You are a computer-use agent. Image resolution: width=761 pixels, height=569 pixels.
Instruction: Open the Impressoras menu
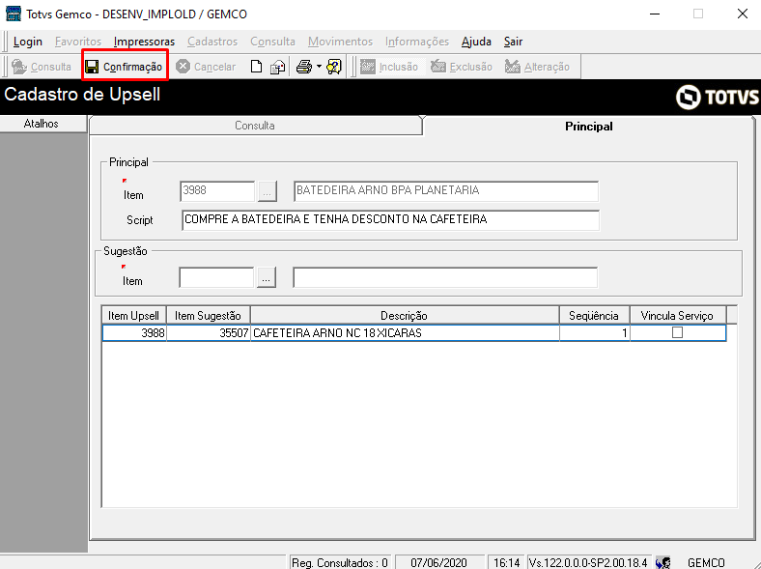click(144, 42)
